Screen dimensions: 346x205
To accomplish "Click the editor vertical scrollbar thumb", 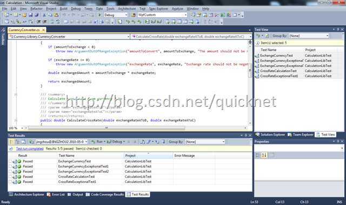I will coord(250,71).
